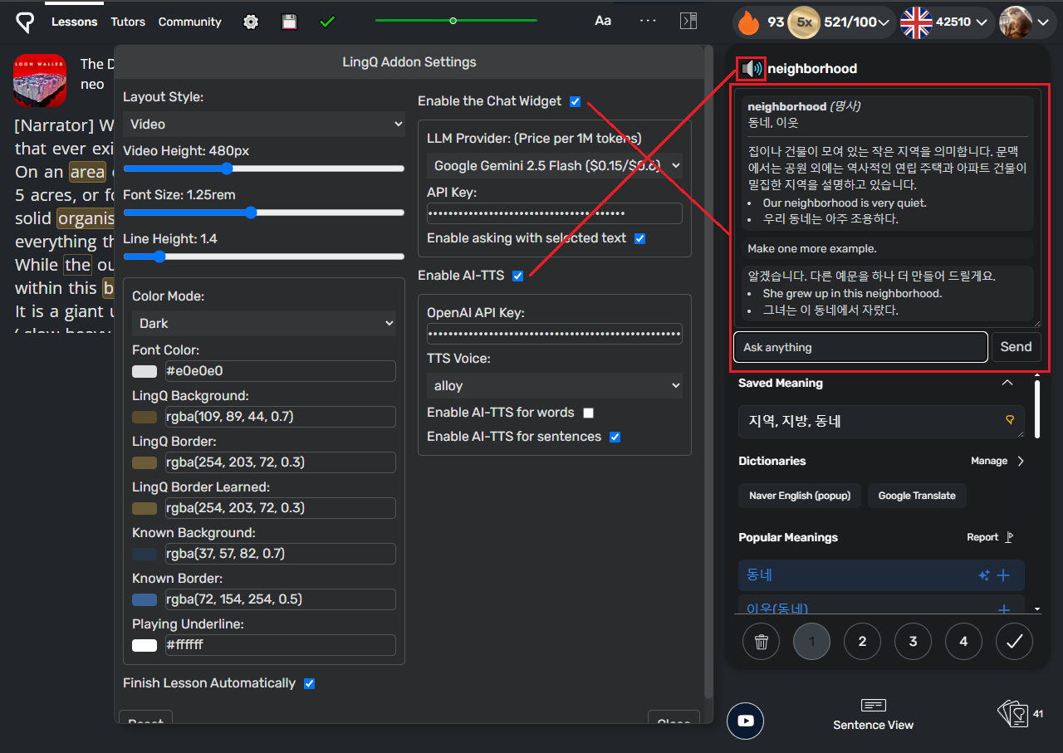Image resolution: width=1063 pixels, height=753 pixels.
Task: Expand the profile dropdown arrow
Action: [1043, 22]
